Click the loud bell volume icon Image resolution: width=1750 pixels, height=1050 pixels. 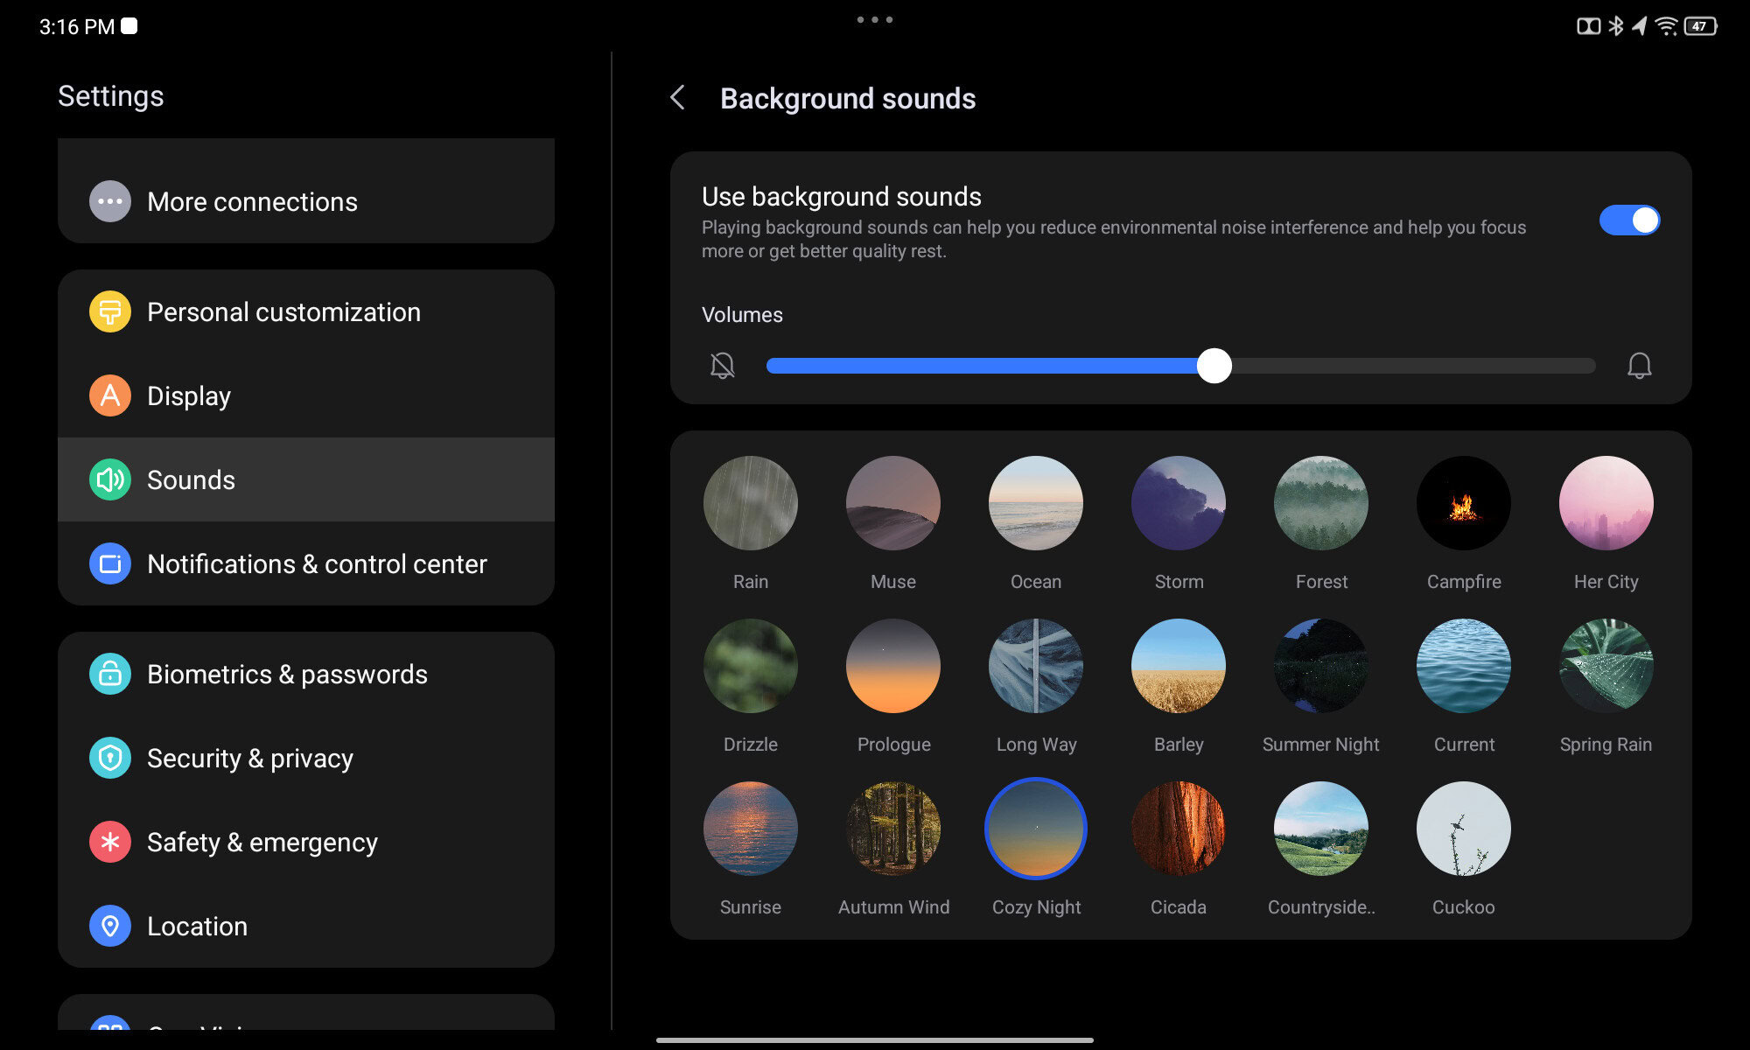point(1639,366)
